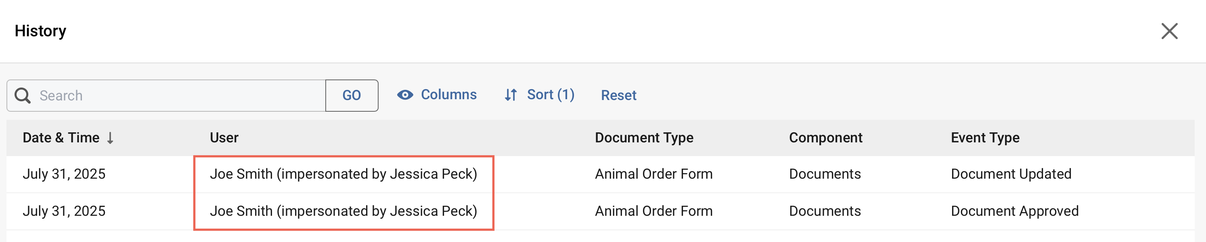Click the eye icon beside Columns

[405, 95]
